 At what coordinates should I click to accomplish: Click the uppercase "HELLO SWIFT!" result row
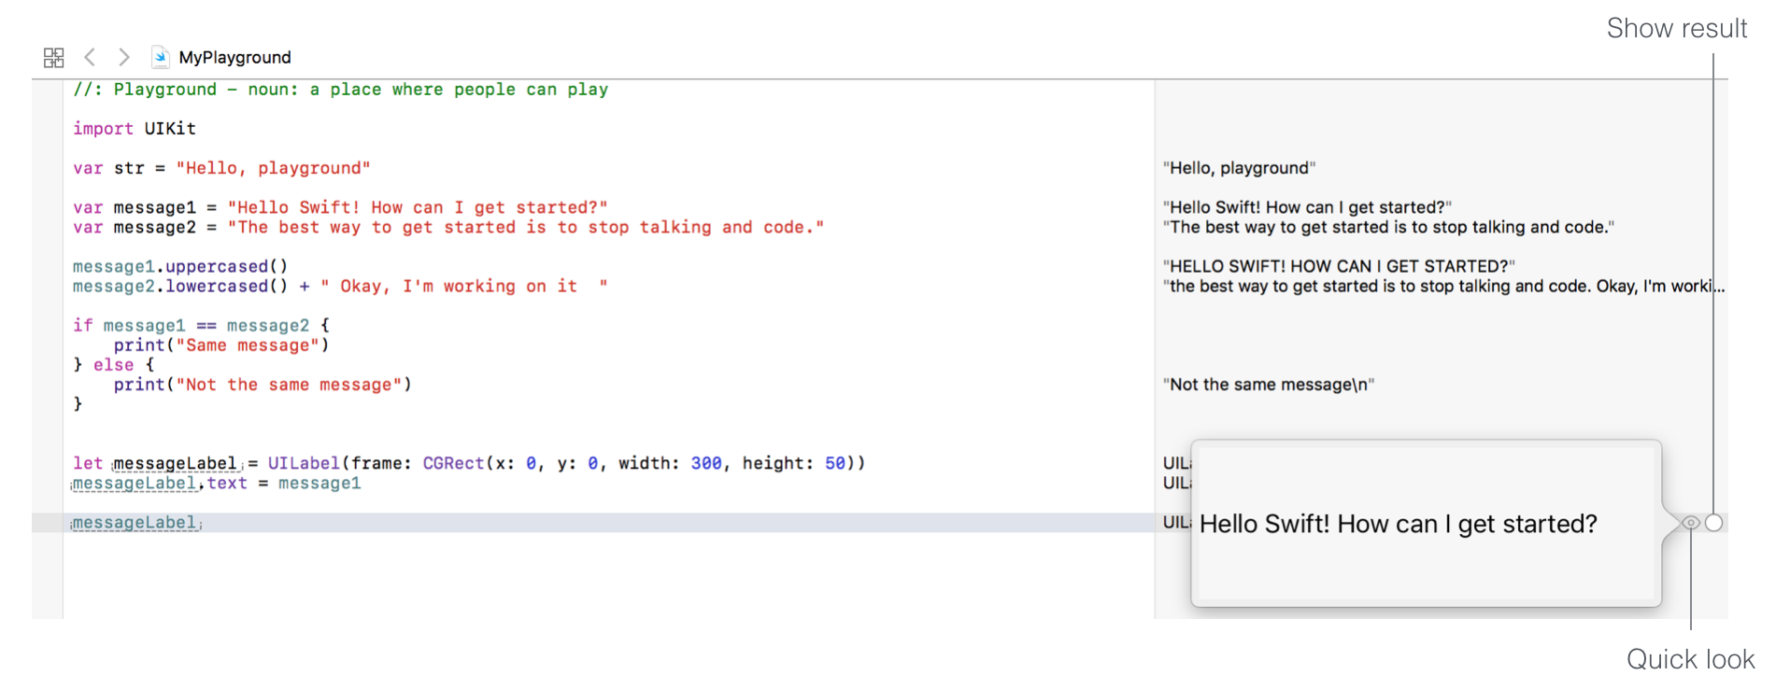[1338, 267]
